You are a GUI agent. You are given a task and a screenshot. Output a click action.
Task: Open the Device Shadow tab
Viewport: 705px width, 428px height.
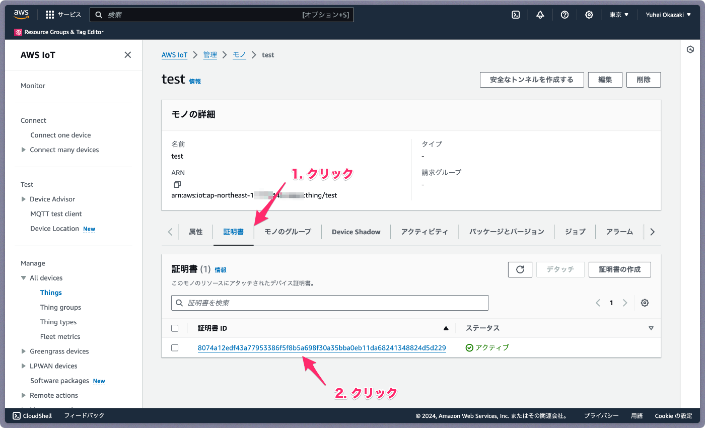[x=356, y=232]
